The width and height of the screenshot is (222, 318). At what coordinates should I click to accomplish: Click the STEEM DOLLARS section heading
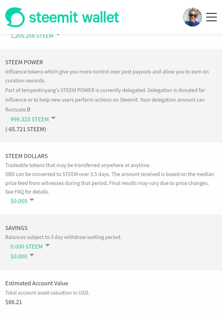[27, 156]
